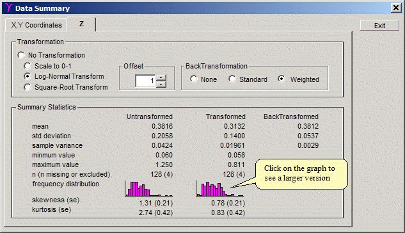Click Untransformed maximum value 1.250
Viewport: 405px width, 233px height.
click(x=164, y=165)
